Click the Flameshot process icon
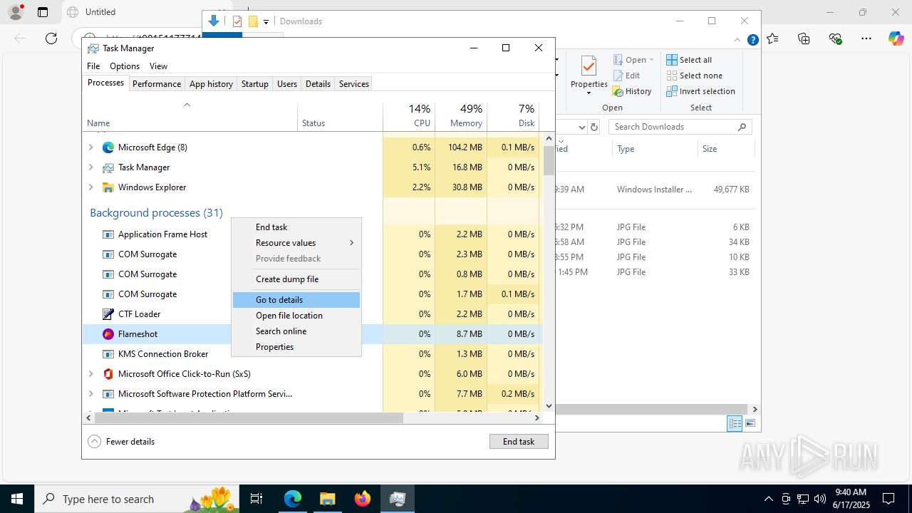 (x=108, y=334)
